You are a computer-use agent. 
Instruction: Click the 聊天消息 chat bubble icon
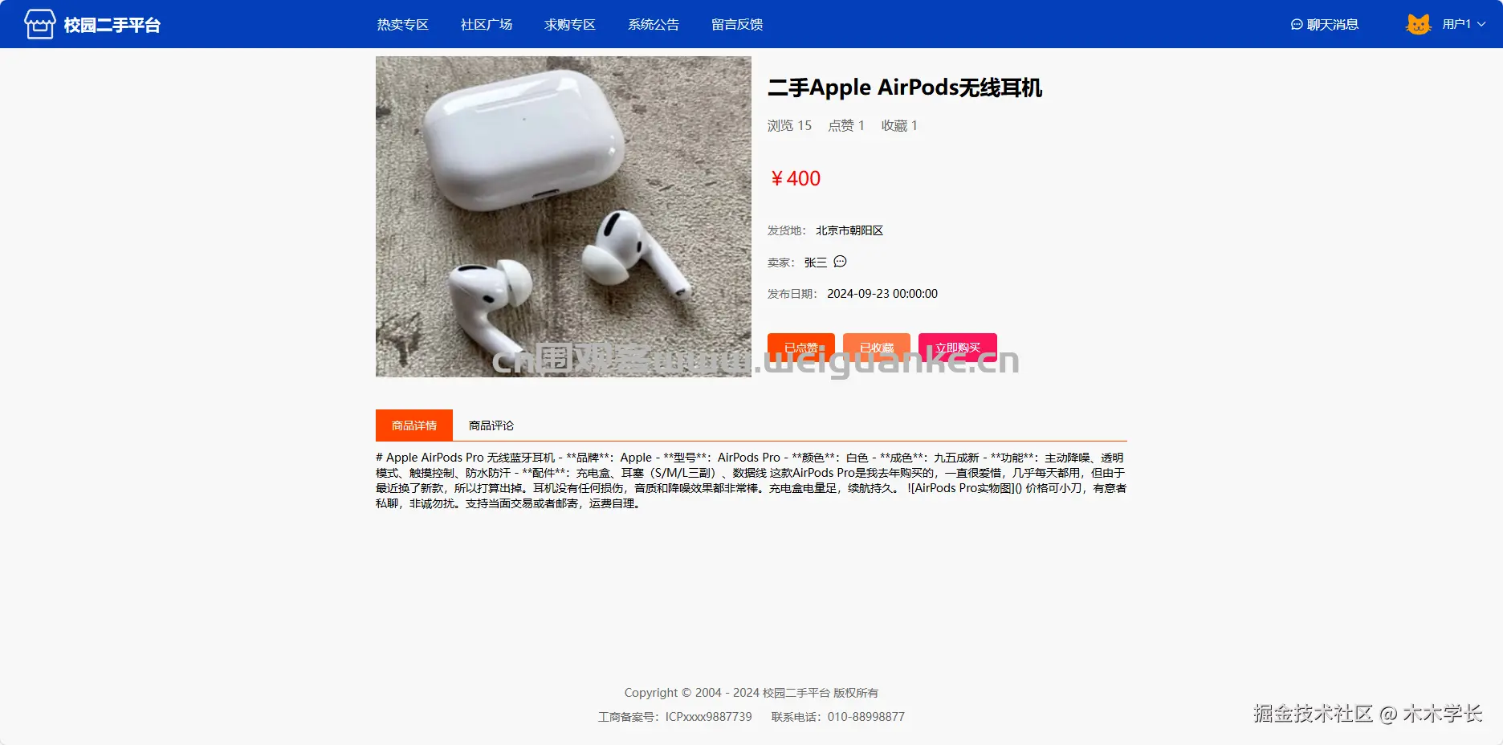click(1296, 25)
